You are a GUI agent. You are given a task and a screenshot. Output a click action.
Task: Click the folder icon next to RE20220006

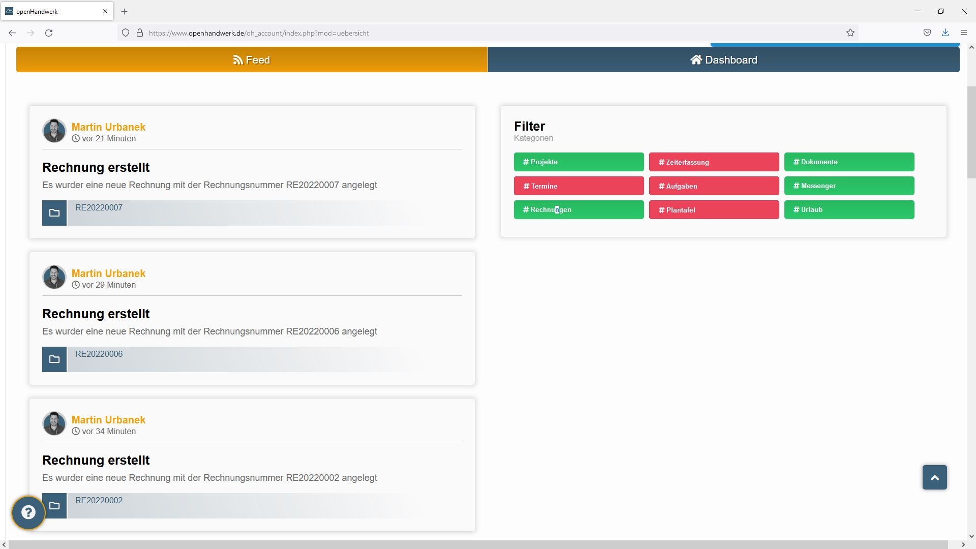pyautogui.click(x=54, y=359)
